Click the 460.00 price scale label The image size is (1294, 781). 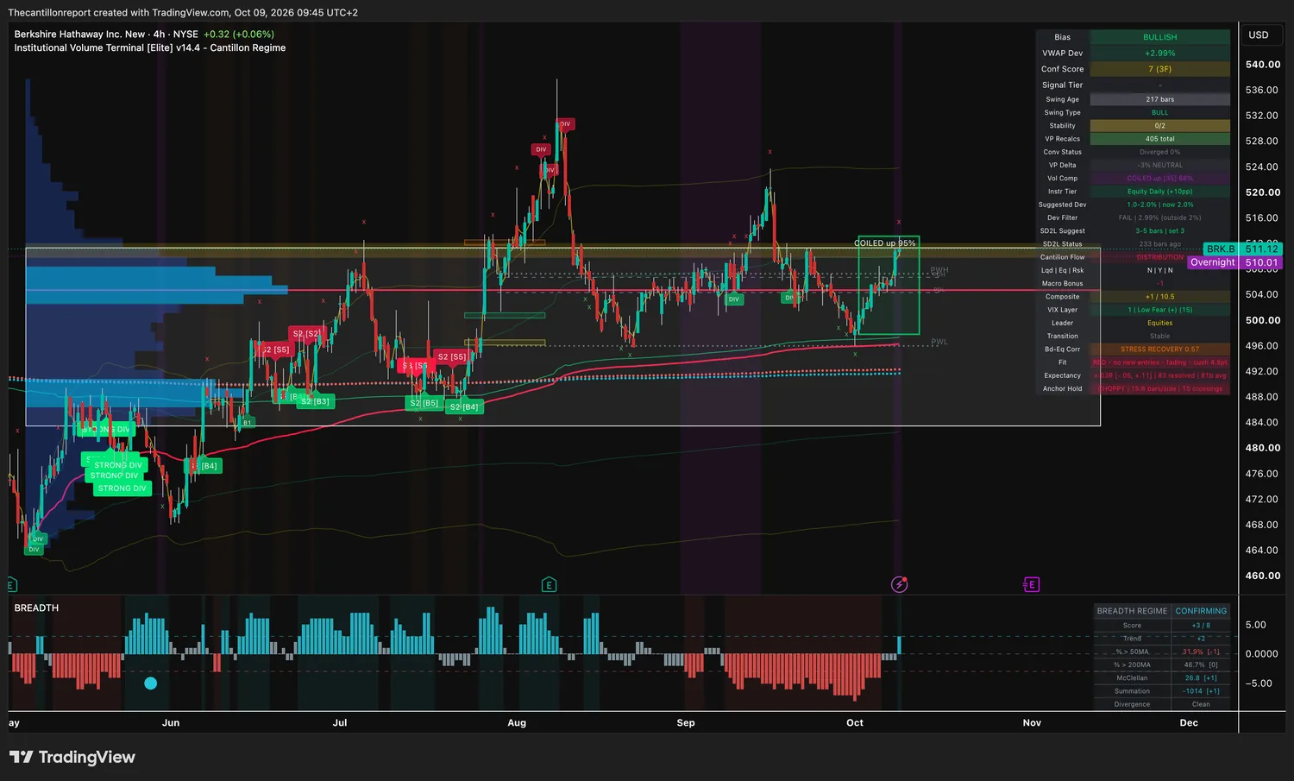[1263, 576]
